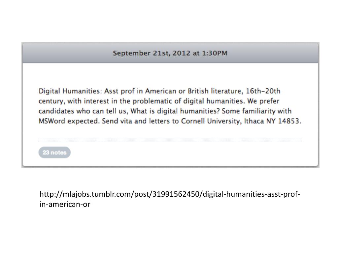Screen dimensions: 338x253
Task: Click the "16th–20th" century text
Action: (x=263, y=91)
